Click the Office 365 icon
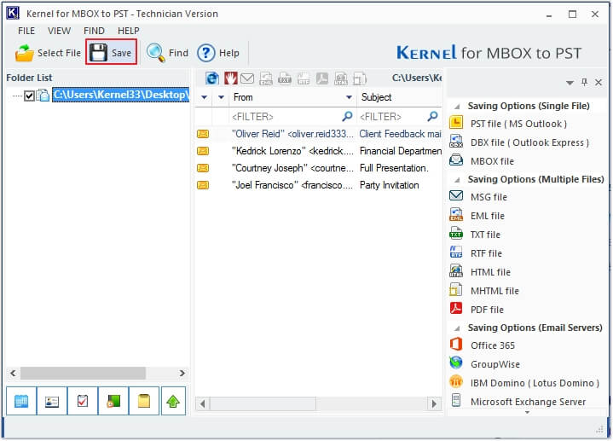The image size is (613, 441). [x=456, y=345]
